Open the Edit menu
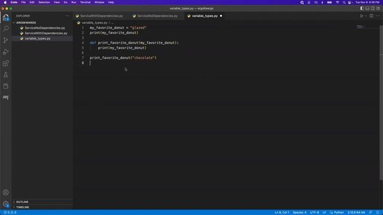This screenshot has width=383, height=215. tap(32, 2)
